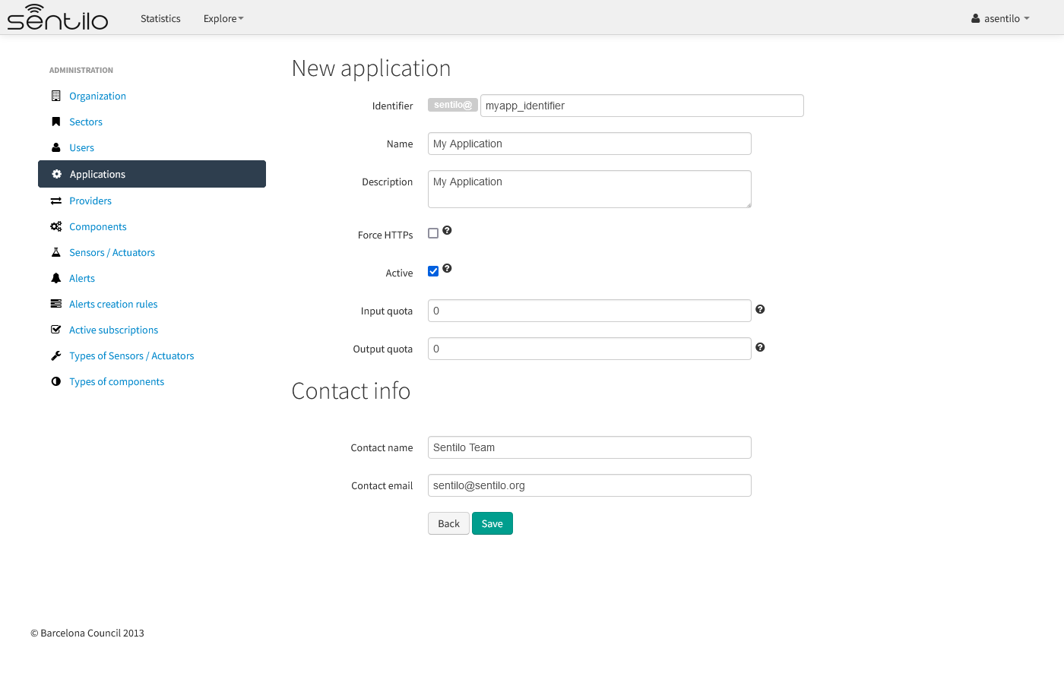Click the Users person icon

click(55, 147)
